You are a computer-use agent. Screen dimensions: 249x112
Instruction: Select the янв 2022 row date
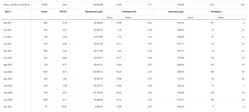pos(8,58)
